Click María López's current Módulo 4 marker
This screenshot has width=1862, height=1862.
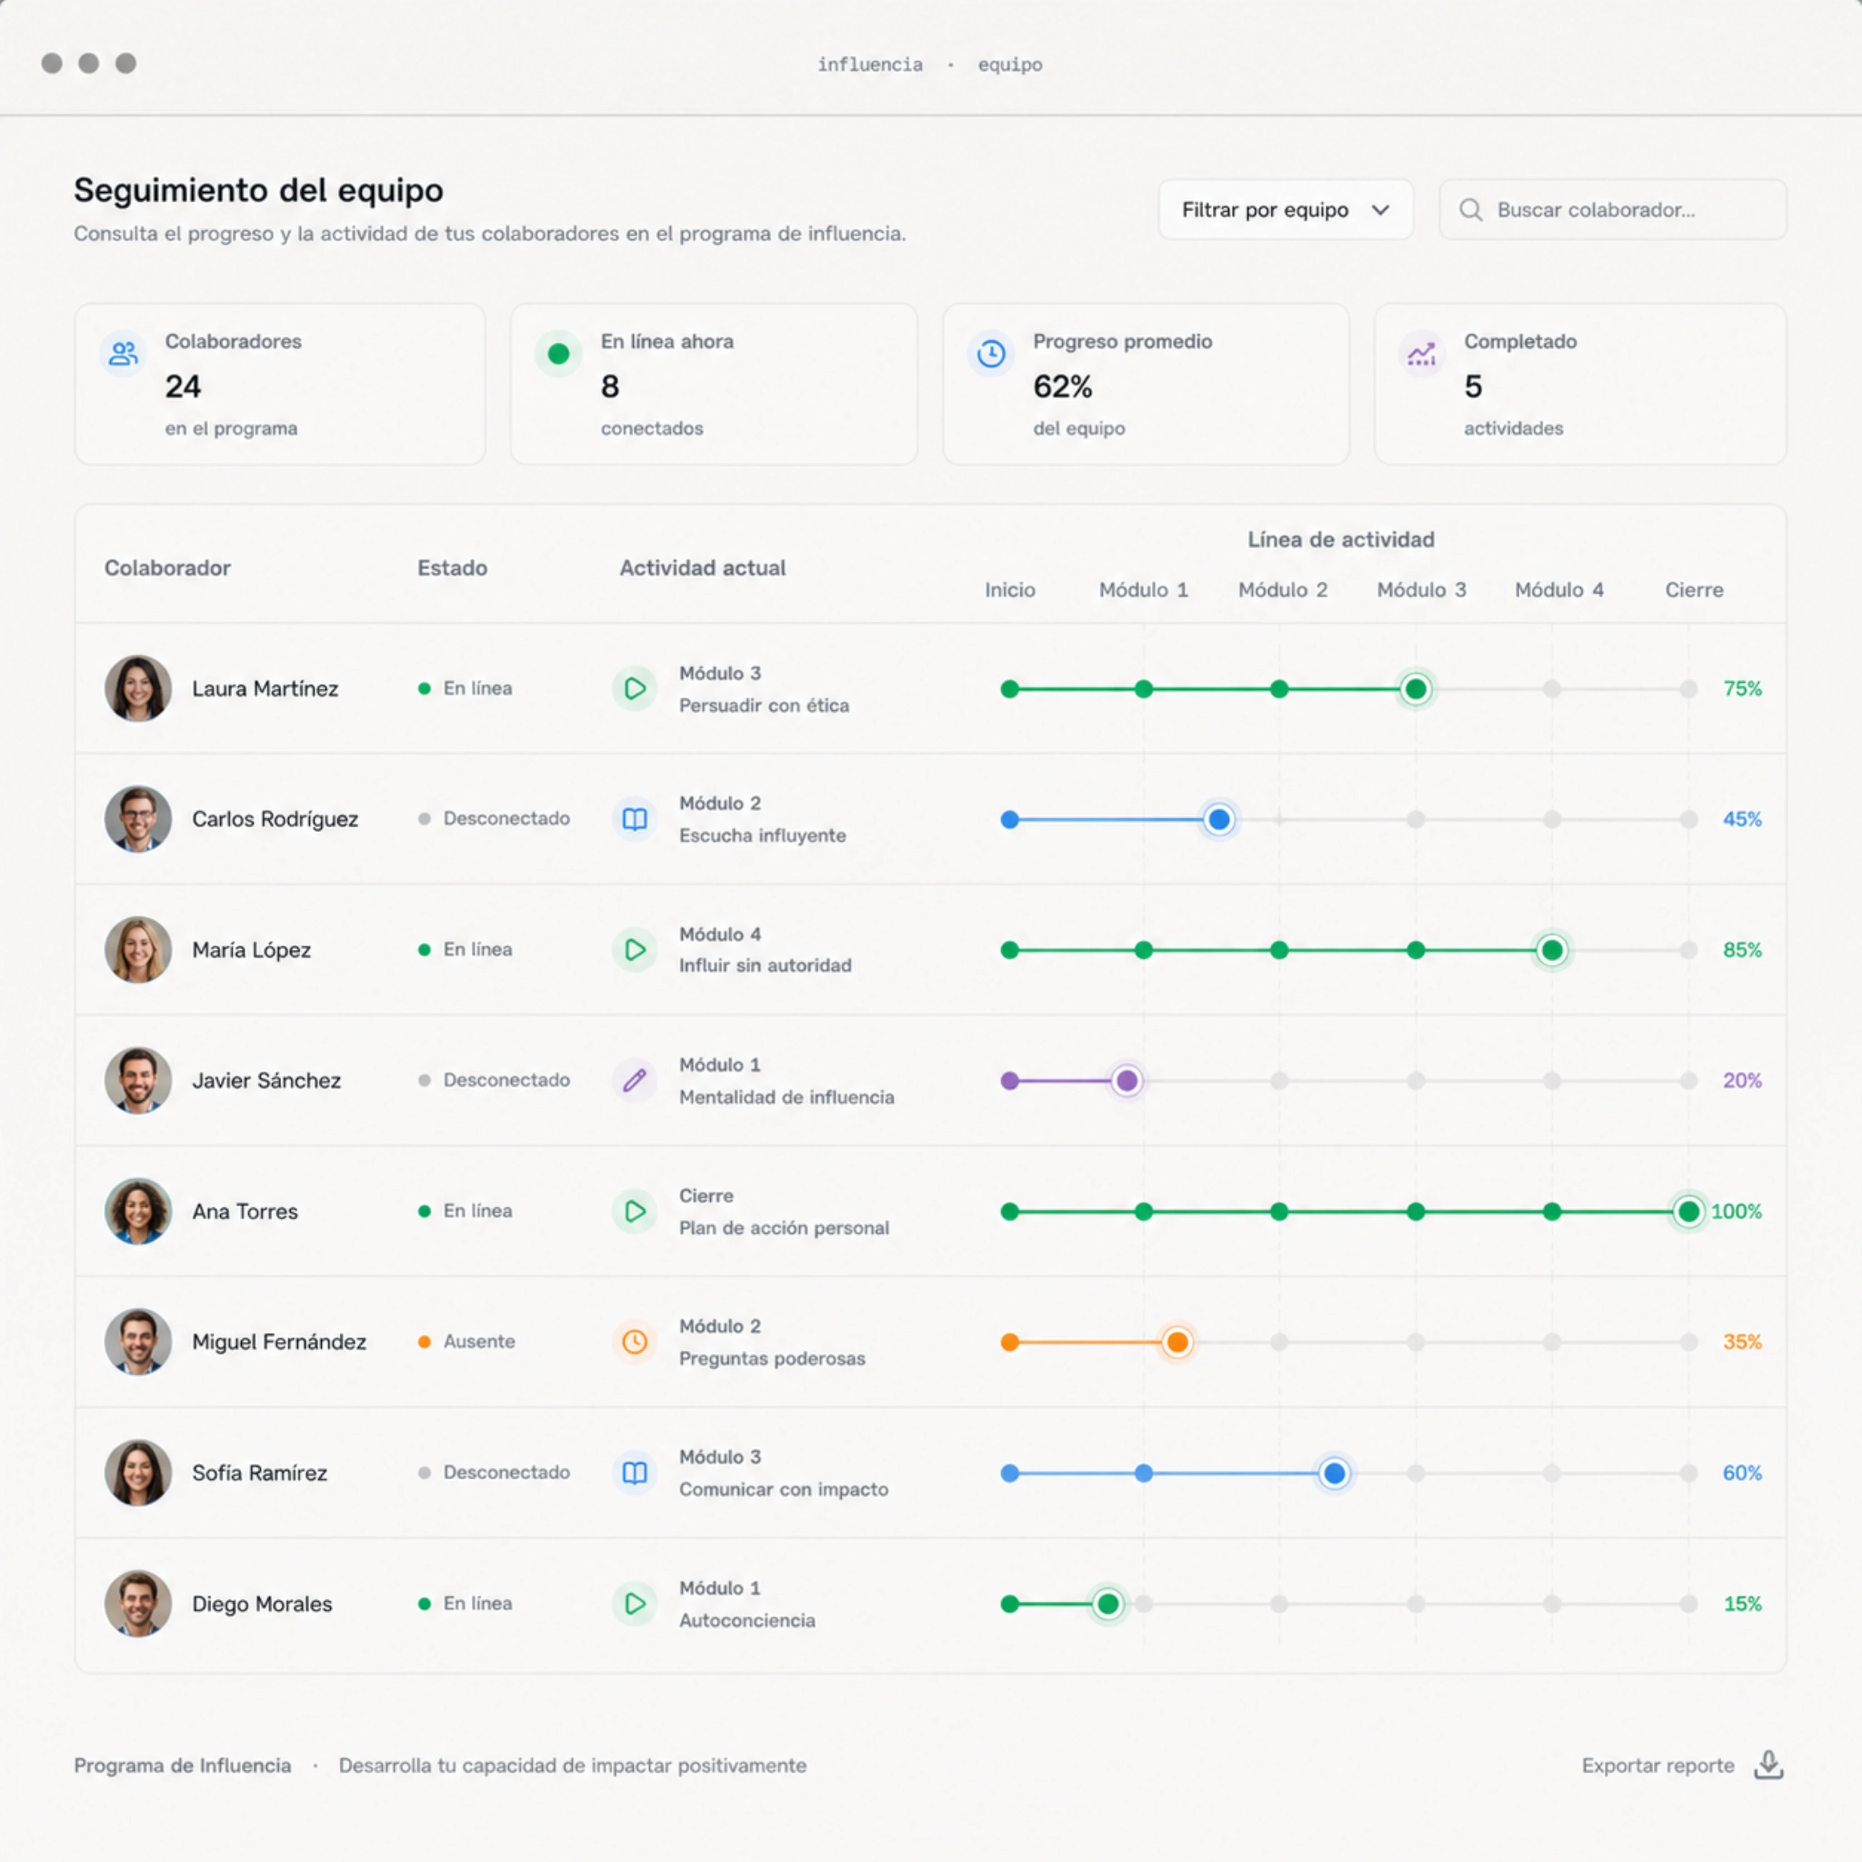(1552, 950)
